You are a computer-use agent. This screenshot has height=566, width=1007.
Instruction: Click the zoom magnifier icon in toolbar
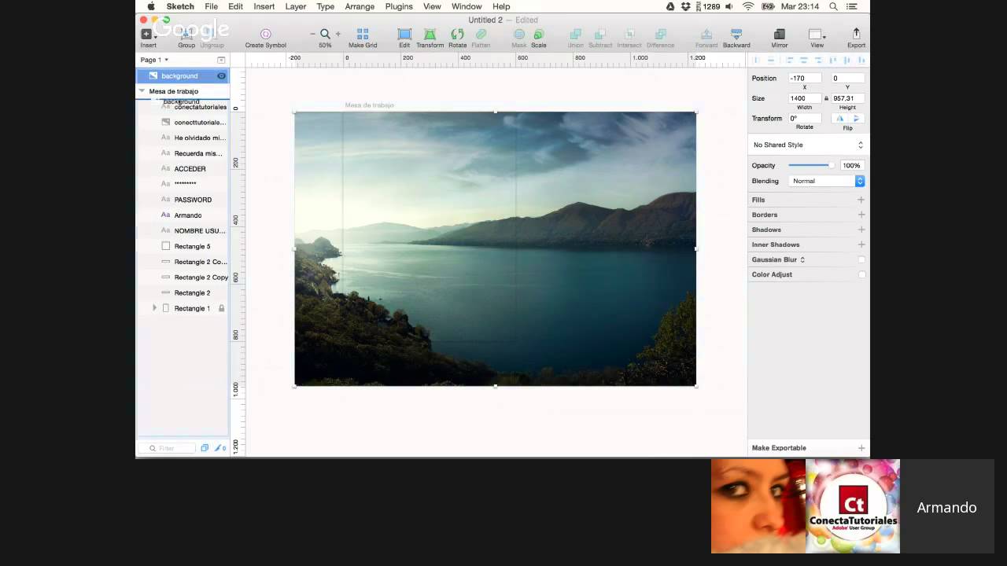pyautogui.click(x=325, y=34)
